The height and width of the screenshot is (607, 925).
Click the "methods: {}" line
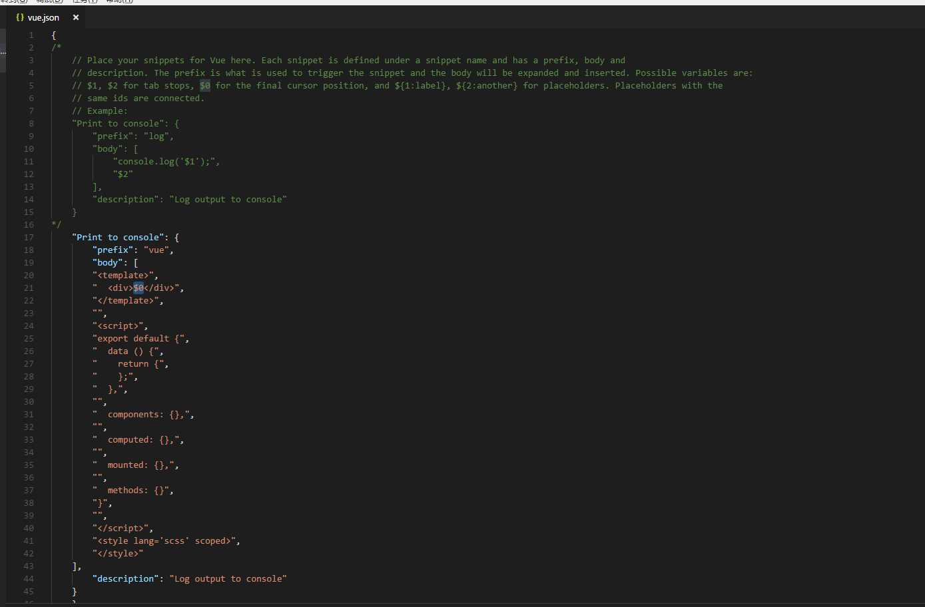click(133, 491)
